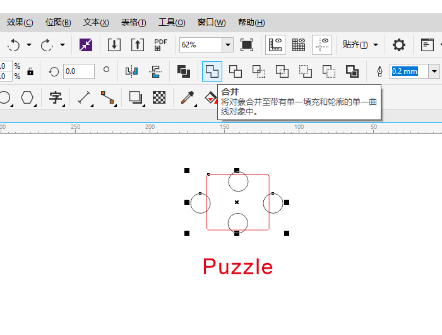Click the mirror vertically icon

click(155, 71)
